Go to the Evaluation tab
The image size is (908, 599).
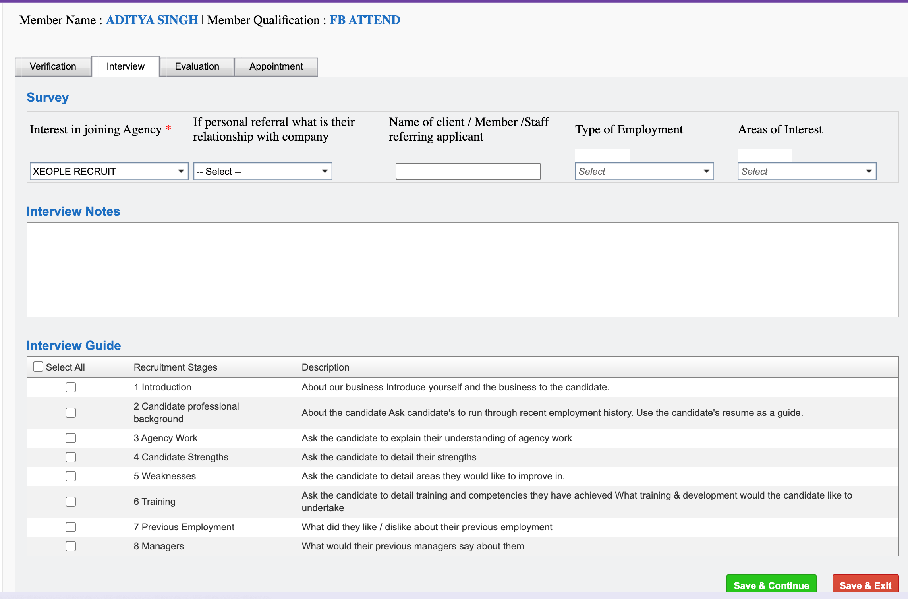tap(197, 66)
